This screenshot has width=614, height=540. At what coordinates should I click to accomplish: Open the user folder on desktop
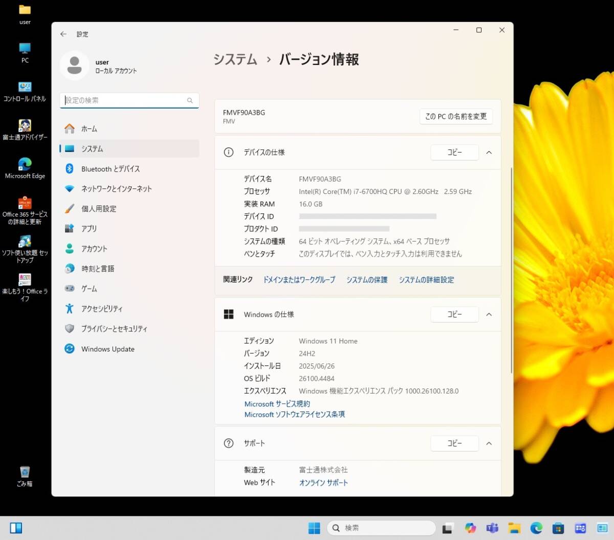(25, 14)
